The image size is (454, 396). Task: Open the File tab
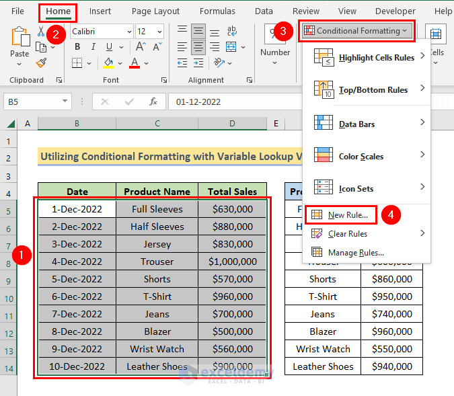(17, 11)
